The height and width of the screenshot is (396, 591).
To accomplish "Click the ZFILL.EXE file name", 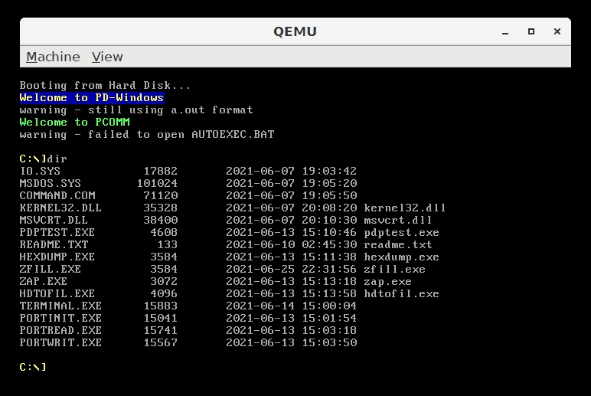I will [x=50, y=270].
